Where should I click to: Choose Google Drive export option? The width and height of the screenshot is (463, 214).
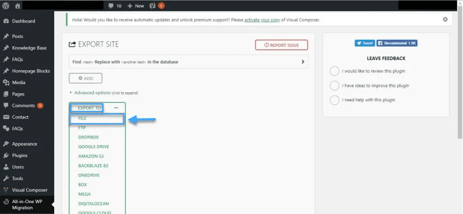coord(94,147)
